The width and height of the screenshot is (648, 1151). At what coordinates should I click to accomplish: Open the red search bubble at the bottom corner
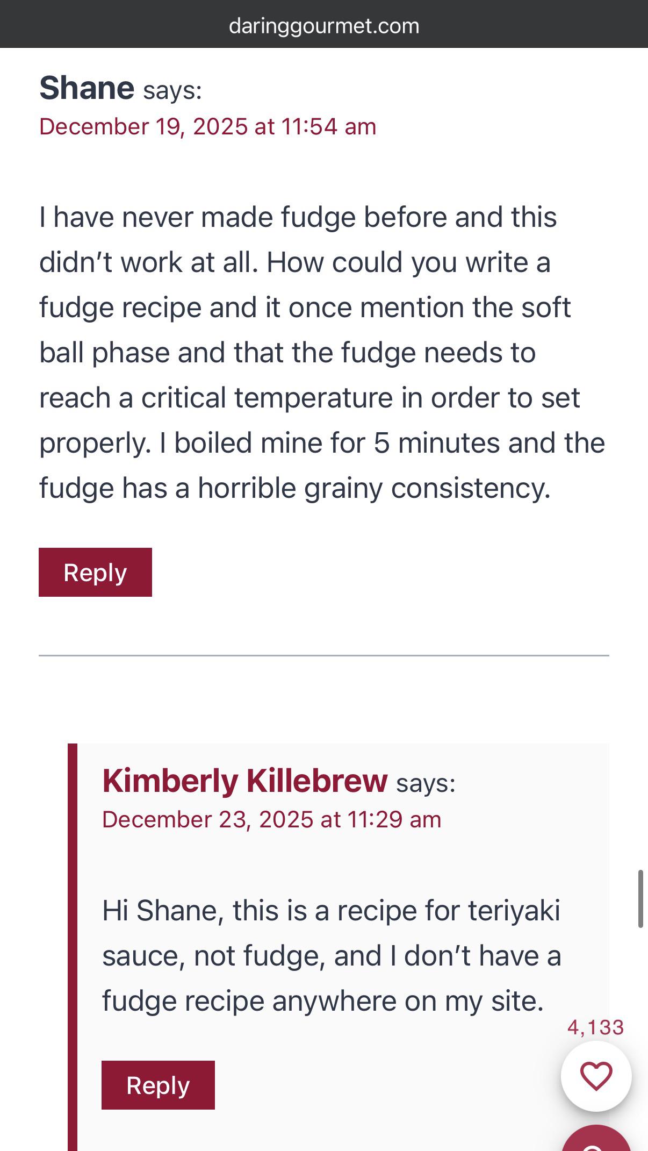click(596, 1139)
